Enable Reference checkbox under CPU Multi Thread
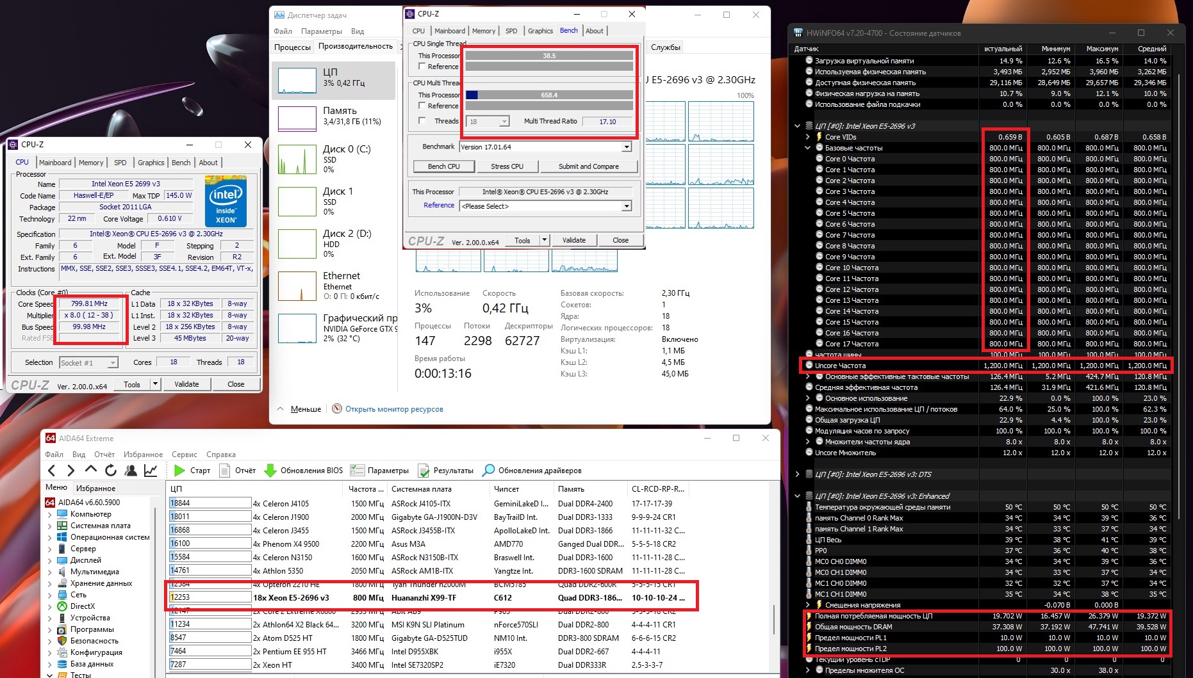This screenshot has height=678, width=1193. (422, 106)
